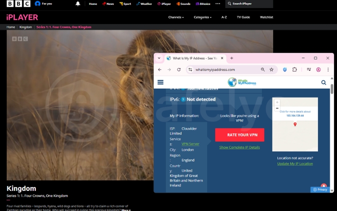Click Home breadcrumb
Screen dimensions: 337x211
click(x=11, y=27)
